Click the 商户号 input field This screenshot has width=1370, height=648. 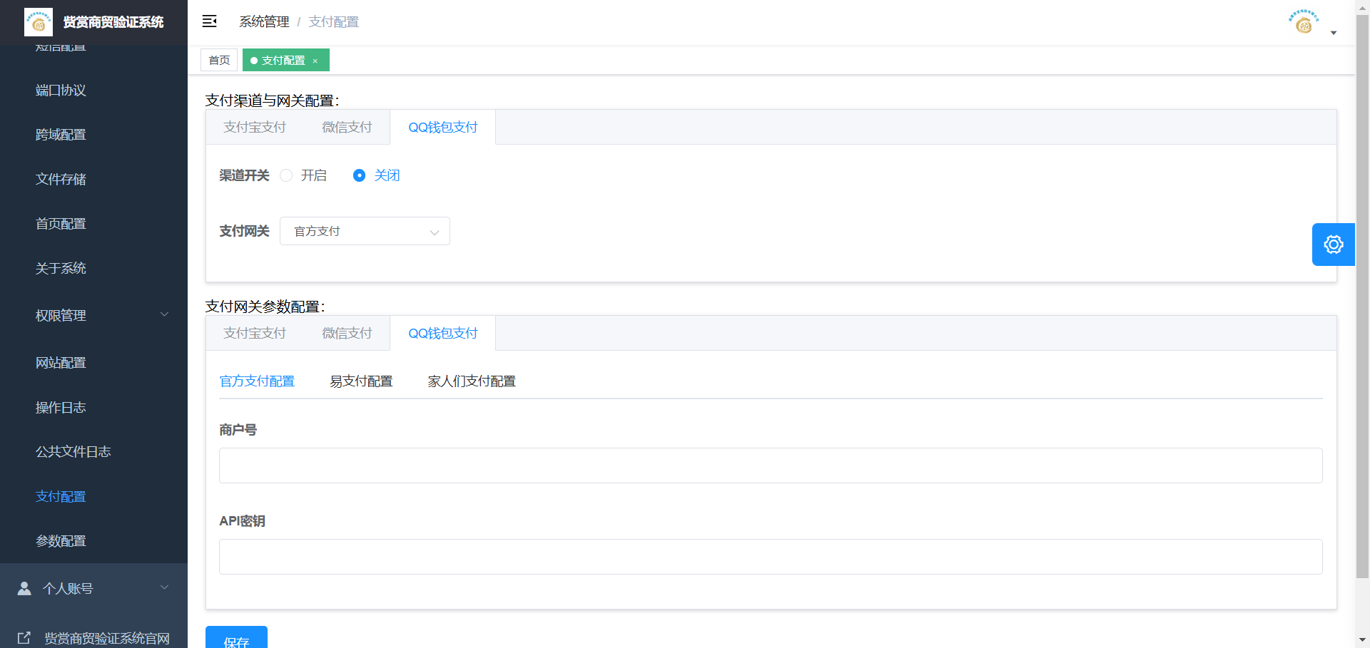point(771,466)
